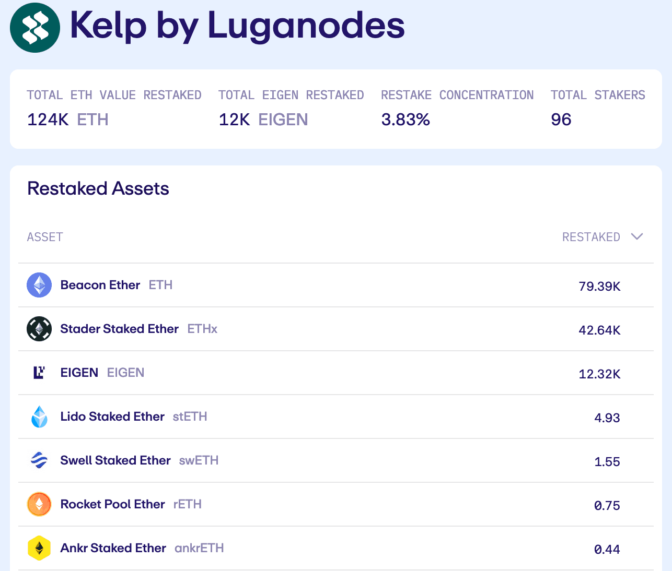Click the Beacon Ether ETH icon
Screen dimensions: 672x571
click(39, 285)
